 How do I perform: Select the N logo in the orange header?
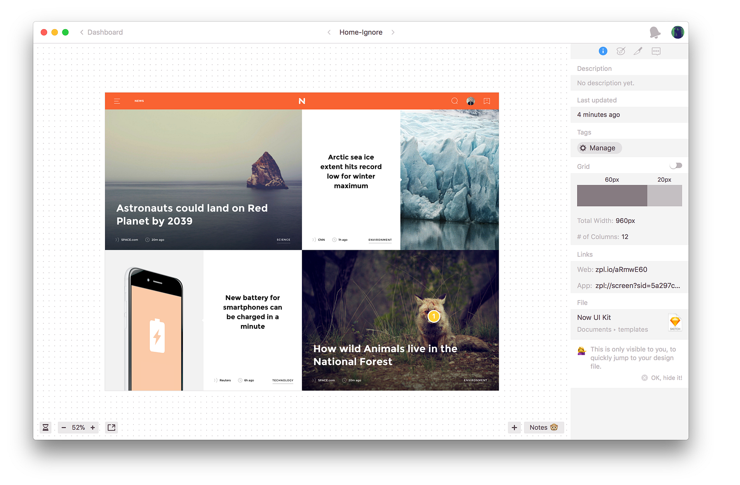[x=302, y=101]
